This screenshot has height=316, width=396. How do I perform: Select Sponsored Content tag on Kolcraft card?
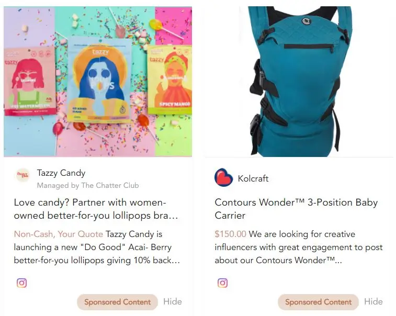(x=318, y=302)
